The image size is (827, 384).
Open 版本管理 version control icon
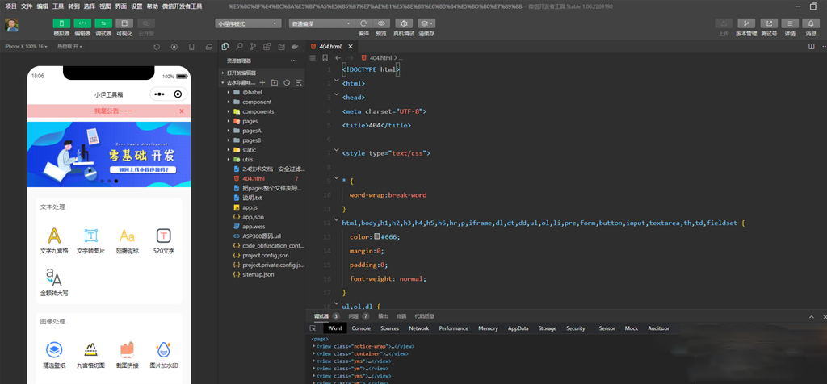coord(746,23)
